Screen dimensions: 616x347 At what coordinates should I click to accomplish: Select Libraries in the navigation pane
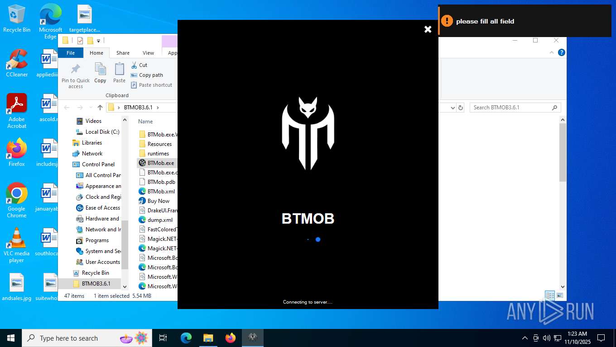click(87, 143)
